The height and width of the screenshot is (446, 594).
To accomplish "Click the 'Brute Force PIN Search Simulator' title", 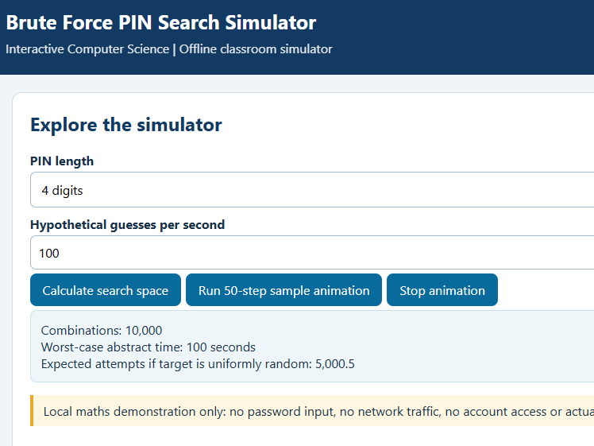I will tap(161, 23).
